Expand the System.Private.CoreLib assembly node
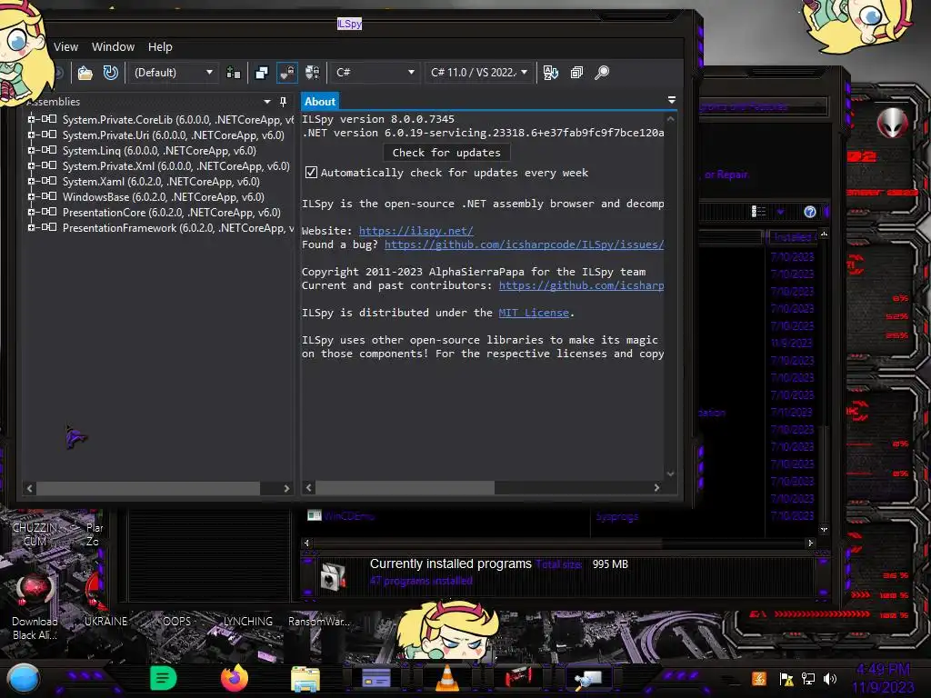The height and width of the screenshot is (698, 931). [31, 119]
